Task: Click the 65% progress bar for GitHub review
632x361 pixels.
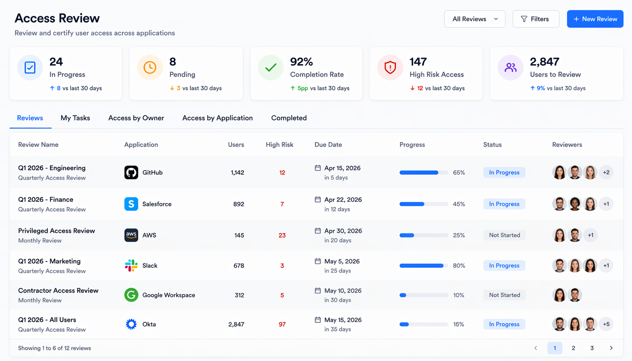Action: 423,172
